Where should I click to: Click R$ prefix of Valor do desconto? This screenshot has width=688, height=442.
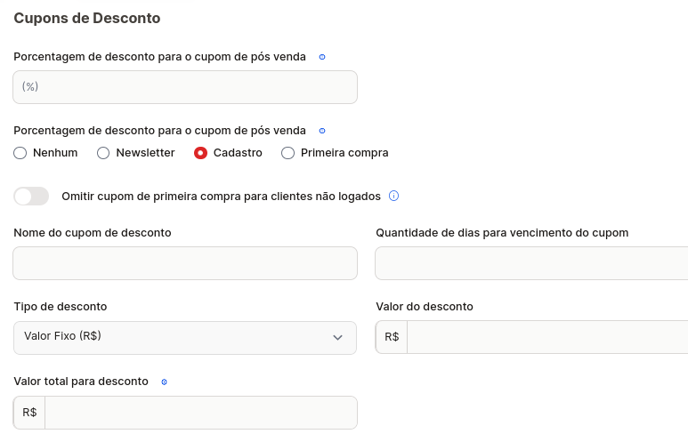pyautogui.click(x=392, y=337)
